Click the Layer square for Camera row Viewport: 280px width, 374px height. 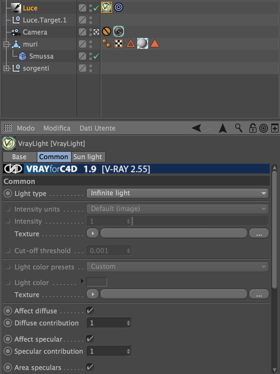[x=82, y=32]
